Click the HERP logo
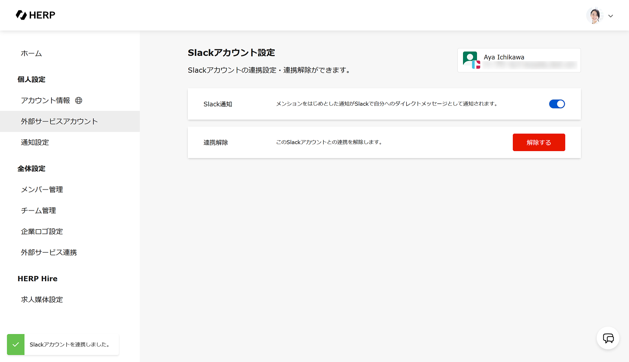This screenshot has width=629, height=362. pos(35,15)
